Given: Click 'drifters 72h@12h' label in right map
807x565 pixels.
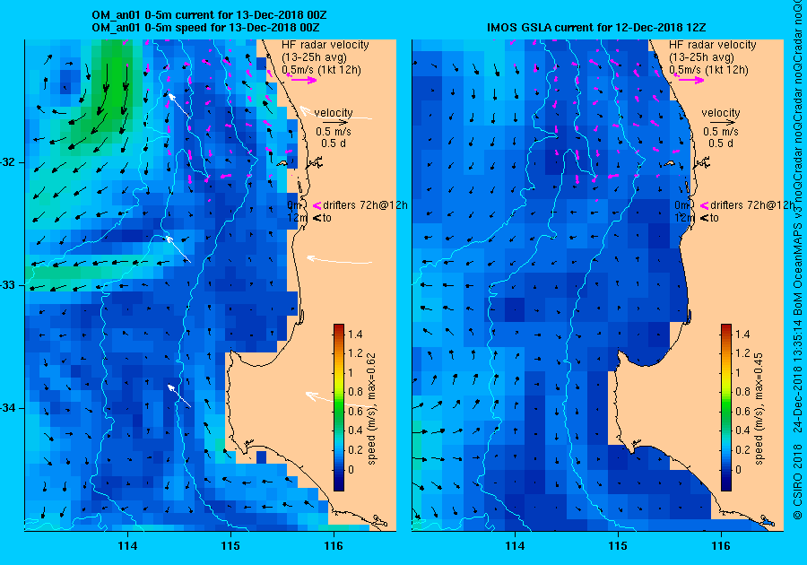Looking at the screenshot, I should [752, 205].
